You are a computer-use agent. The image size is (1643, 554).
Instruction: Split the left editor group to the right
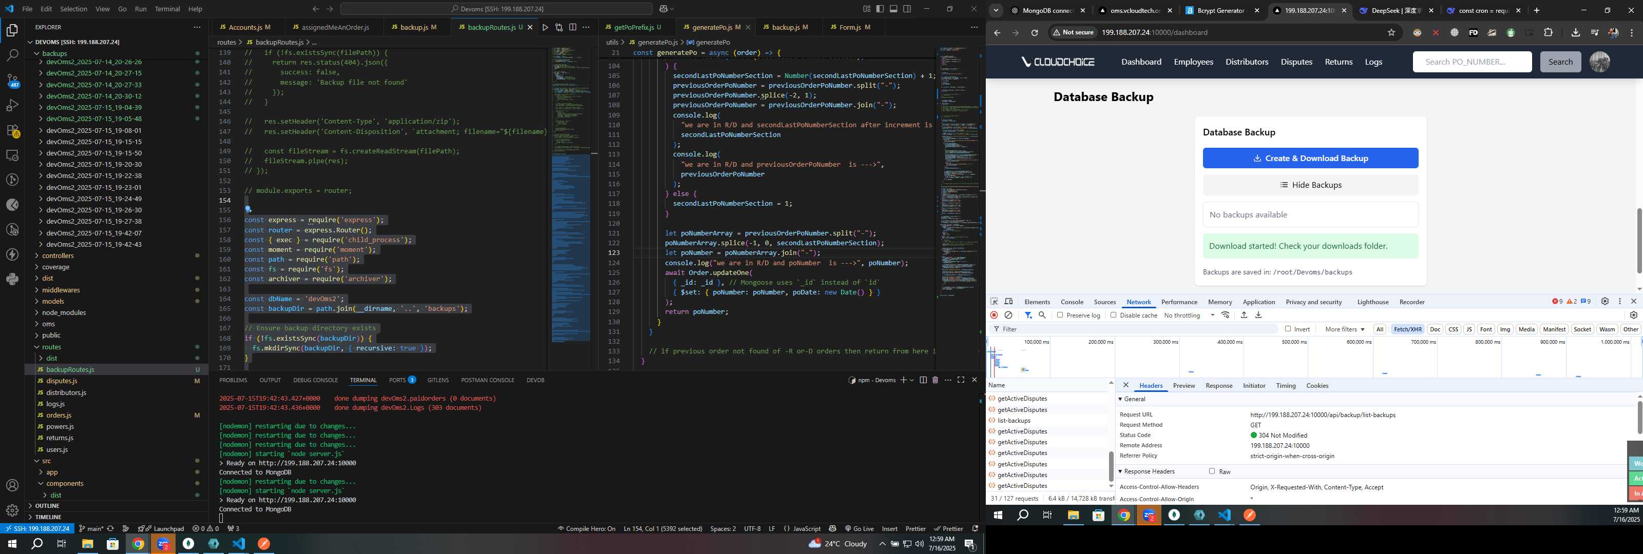click(x=573, y=27)
